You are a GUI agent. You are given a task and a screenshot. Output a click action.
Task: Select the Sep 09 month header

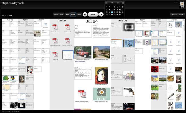click(143, 20)
